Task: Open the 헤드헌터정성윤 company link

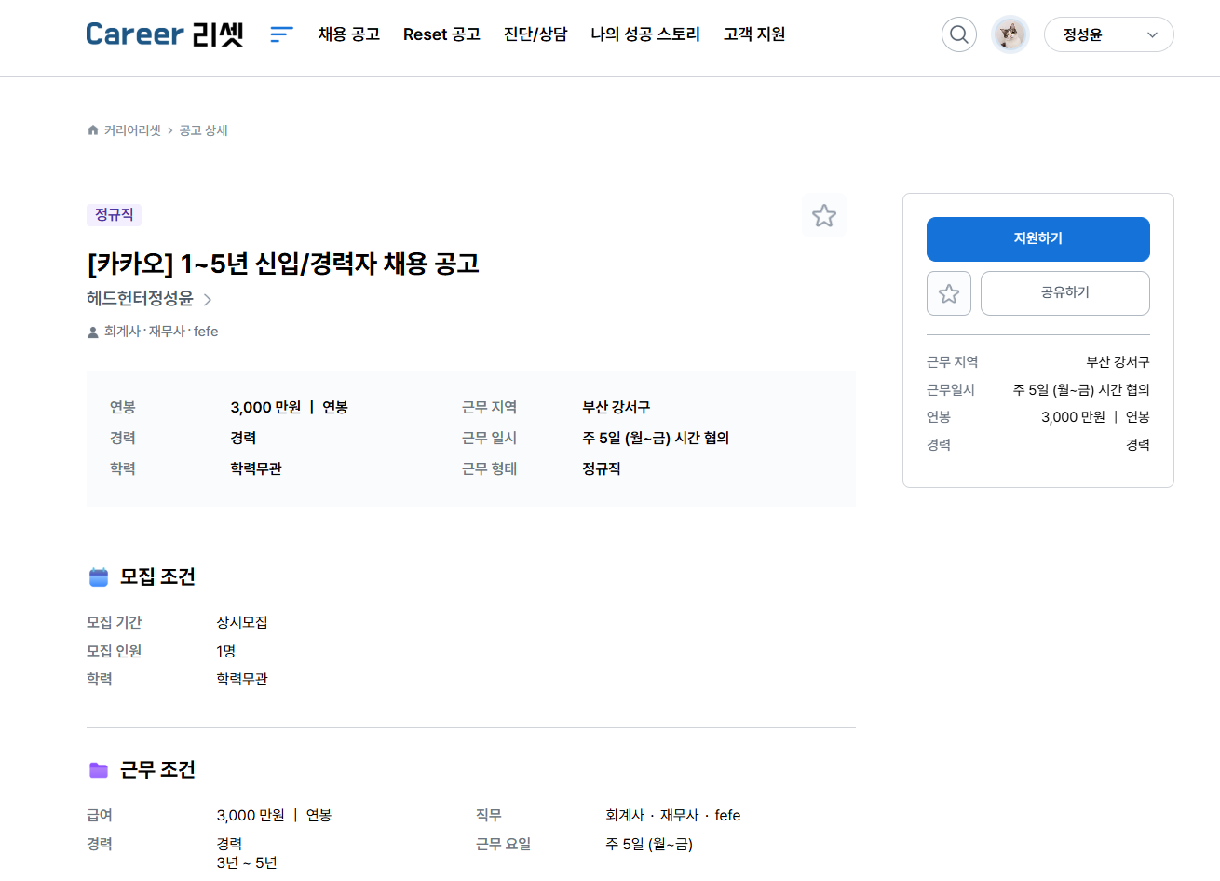Action: [x=140, y=299]
